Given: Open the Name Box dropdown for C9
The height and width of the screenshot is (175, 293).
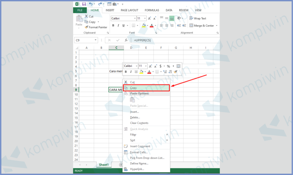Looking at the screenshot, I should coord(96,40).
